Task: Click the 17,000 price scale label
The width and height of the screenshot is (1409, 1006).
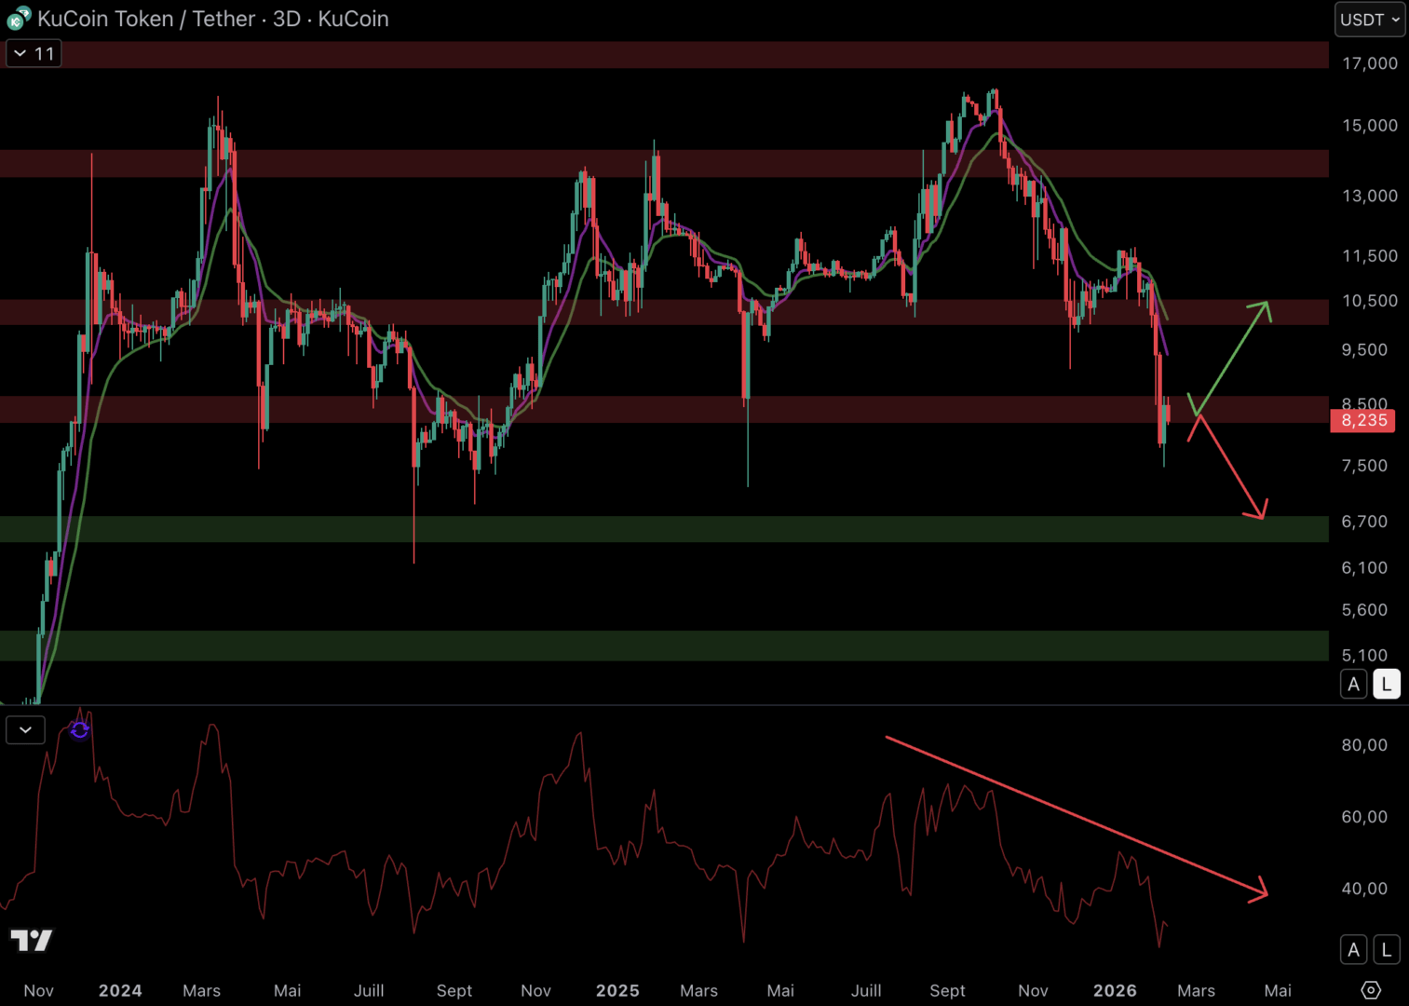Action: [1369, 63]
